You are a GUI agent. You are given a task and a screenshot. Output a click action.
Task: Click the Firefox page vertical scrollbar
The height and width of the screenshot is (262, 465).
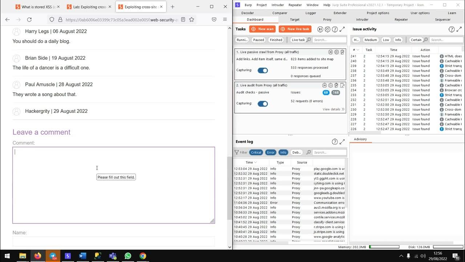pyautogui.click(x=229, y=188)
